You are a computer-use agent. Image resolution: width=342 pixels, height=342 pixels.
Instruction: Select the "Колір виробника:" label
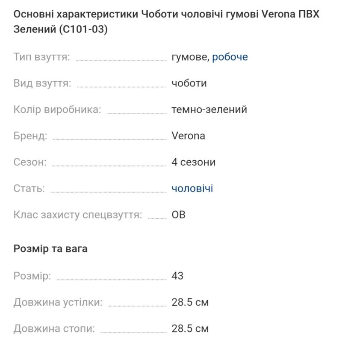[57, 109]
